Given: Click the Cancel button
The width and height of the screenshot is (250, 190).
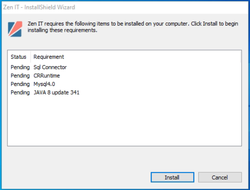Looking at the screenshot, I should [220, 177].
